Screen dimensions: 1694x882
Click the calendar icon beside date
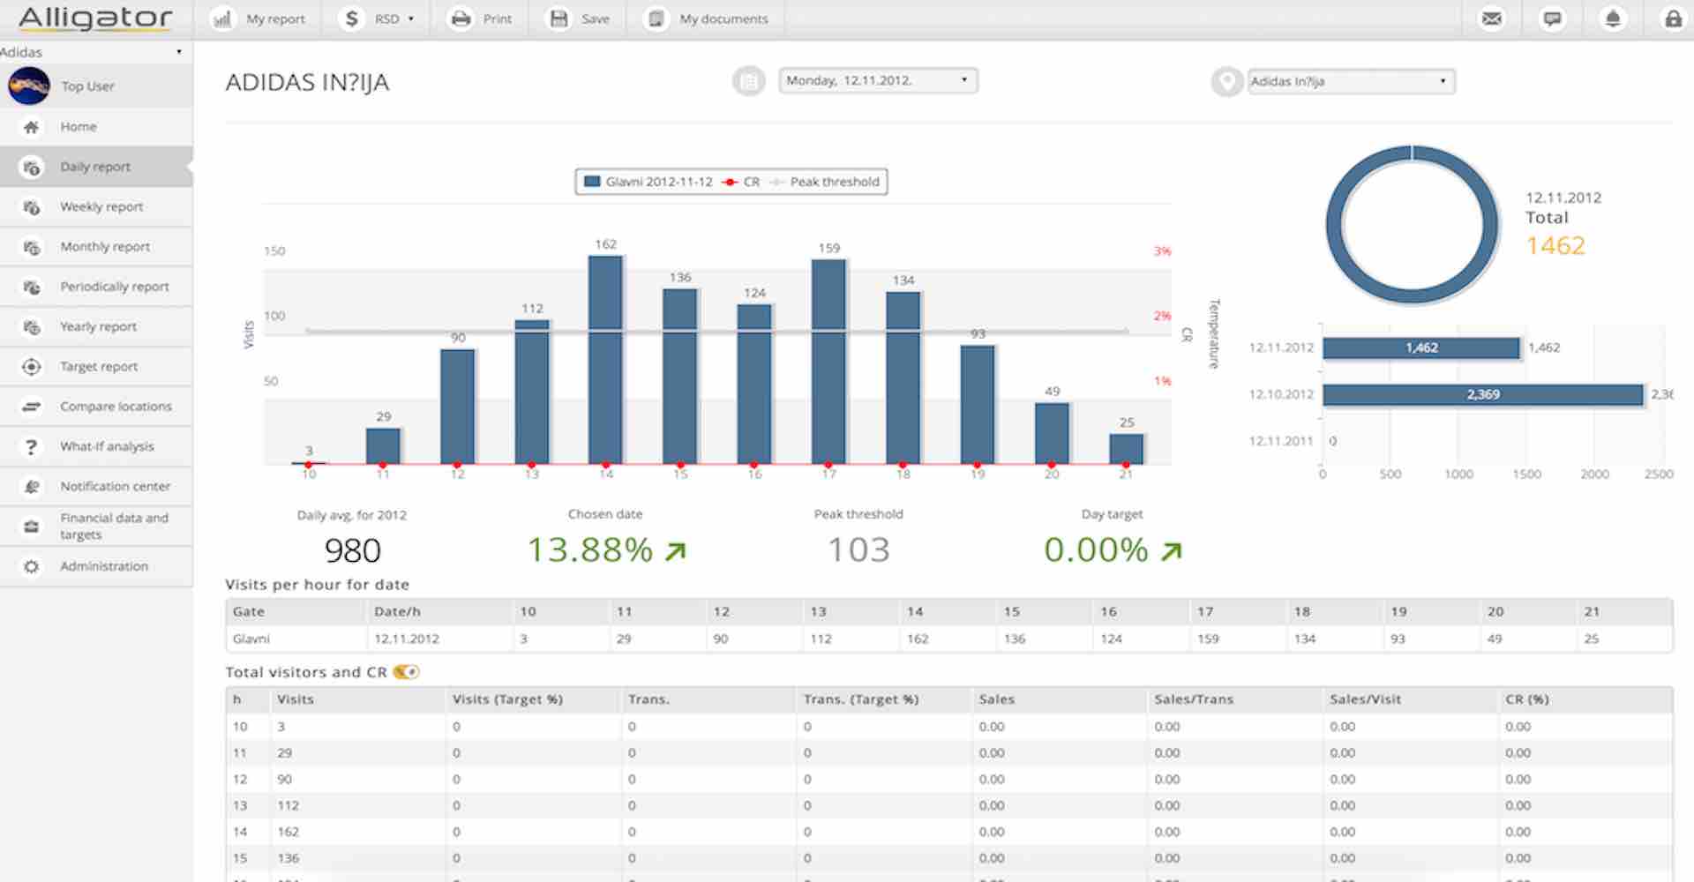coord(749,81)
